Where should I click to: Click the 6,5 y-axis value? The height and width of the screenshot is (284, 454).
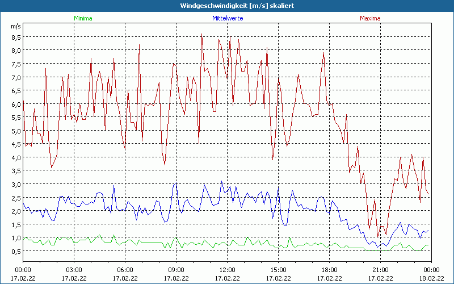tap(16, 91)
